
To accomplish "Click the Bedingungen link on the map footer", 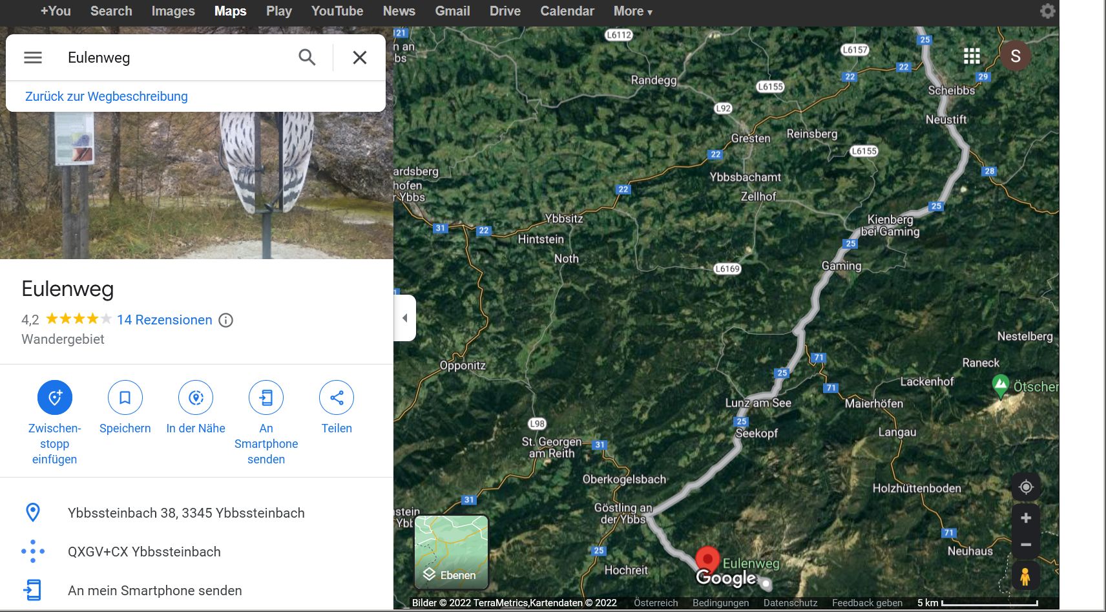I will coord(721,603).
